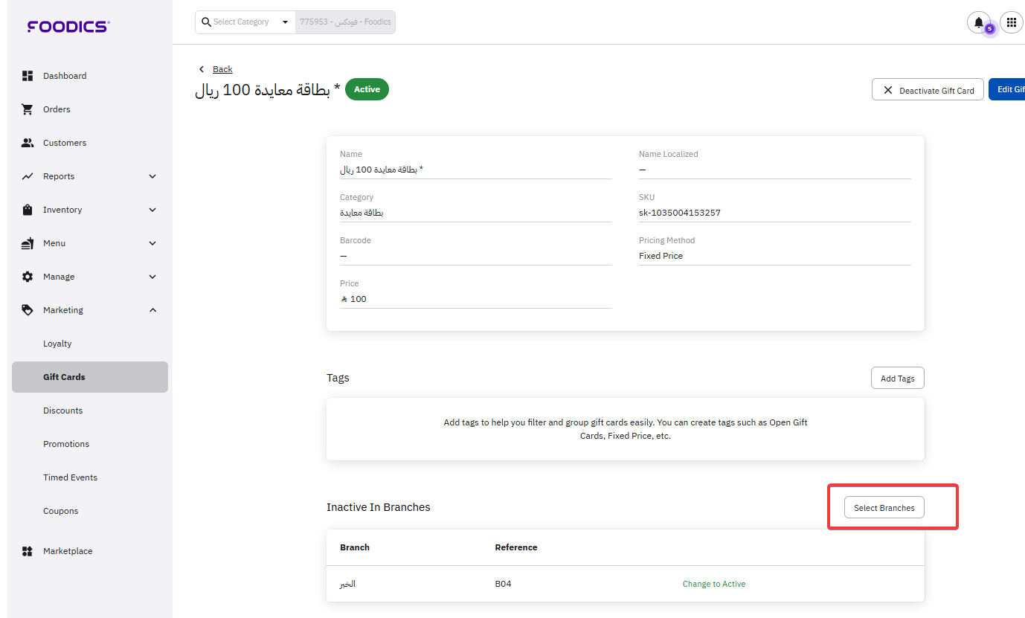Open the notifications bell icon
The height and width of the screenshot is (618, 1025).
978,22
